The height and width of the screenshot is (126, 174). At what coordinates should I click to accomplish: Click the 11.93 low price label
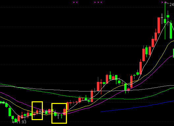21,122
